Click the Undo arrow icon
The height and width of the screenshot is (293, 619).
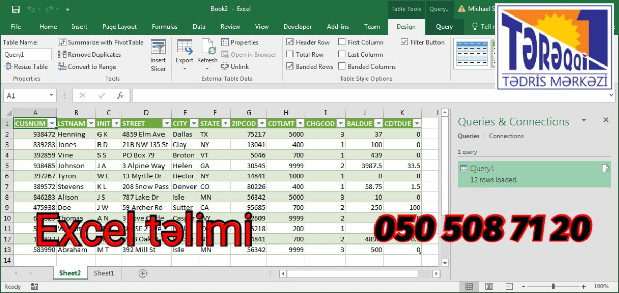point(30,9)
